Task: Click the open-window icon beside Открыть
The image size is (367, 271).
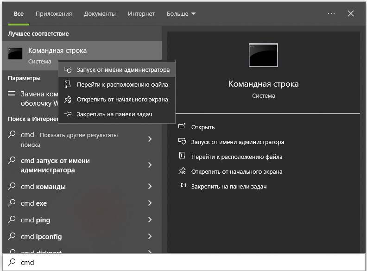Action: 182,126
